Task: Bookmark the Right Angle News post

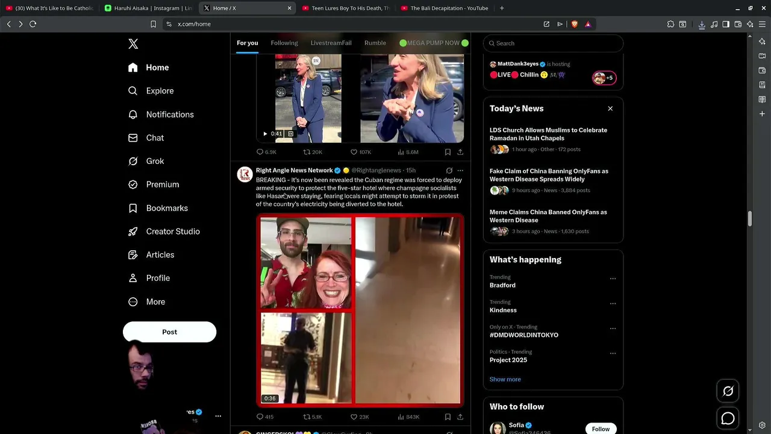Action: (448, 417)
